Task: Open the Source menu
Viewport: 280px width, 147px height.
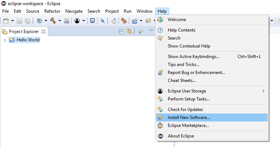Action: [x=33, y=11]
